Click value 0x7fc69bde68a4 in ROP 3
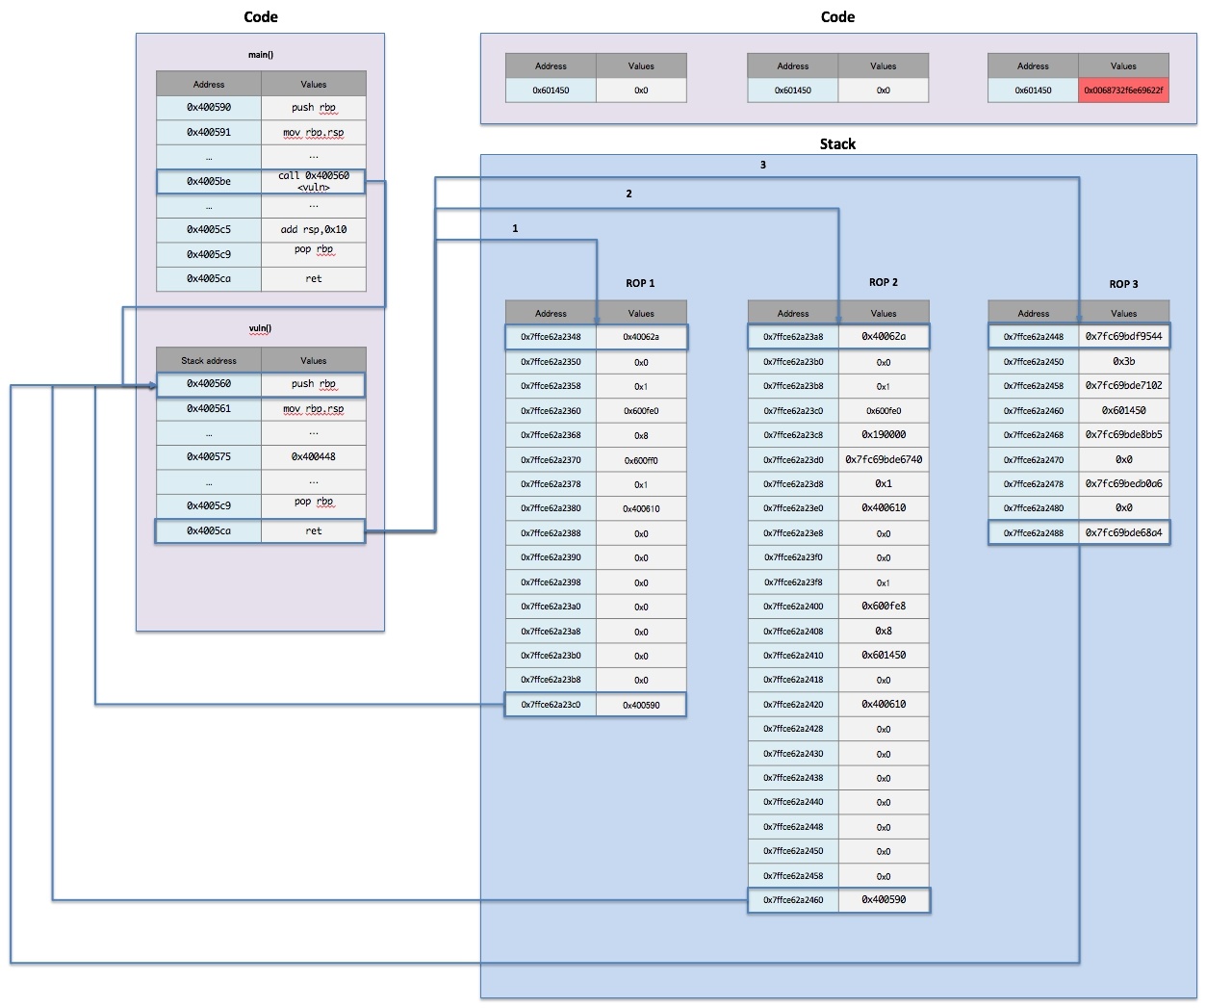Viewport: 1206px width, 1008px height. coord(1123,532)
